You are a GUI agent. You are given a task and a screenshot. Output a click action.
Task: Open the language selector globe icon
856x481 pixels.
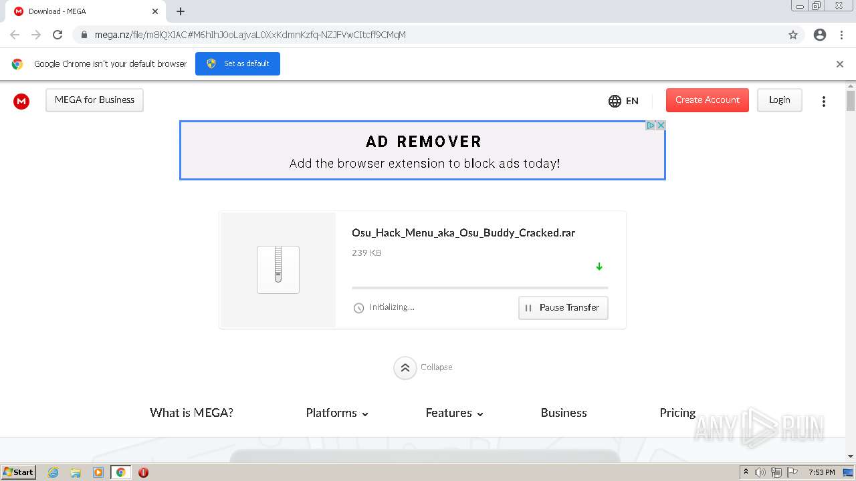(615, 101)
